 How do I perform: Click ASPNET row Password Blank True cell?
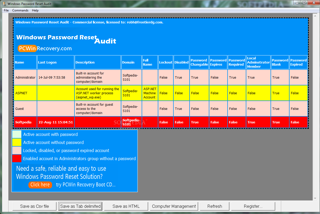pyautogui.click(x=280, y=93)
